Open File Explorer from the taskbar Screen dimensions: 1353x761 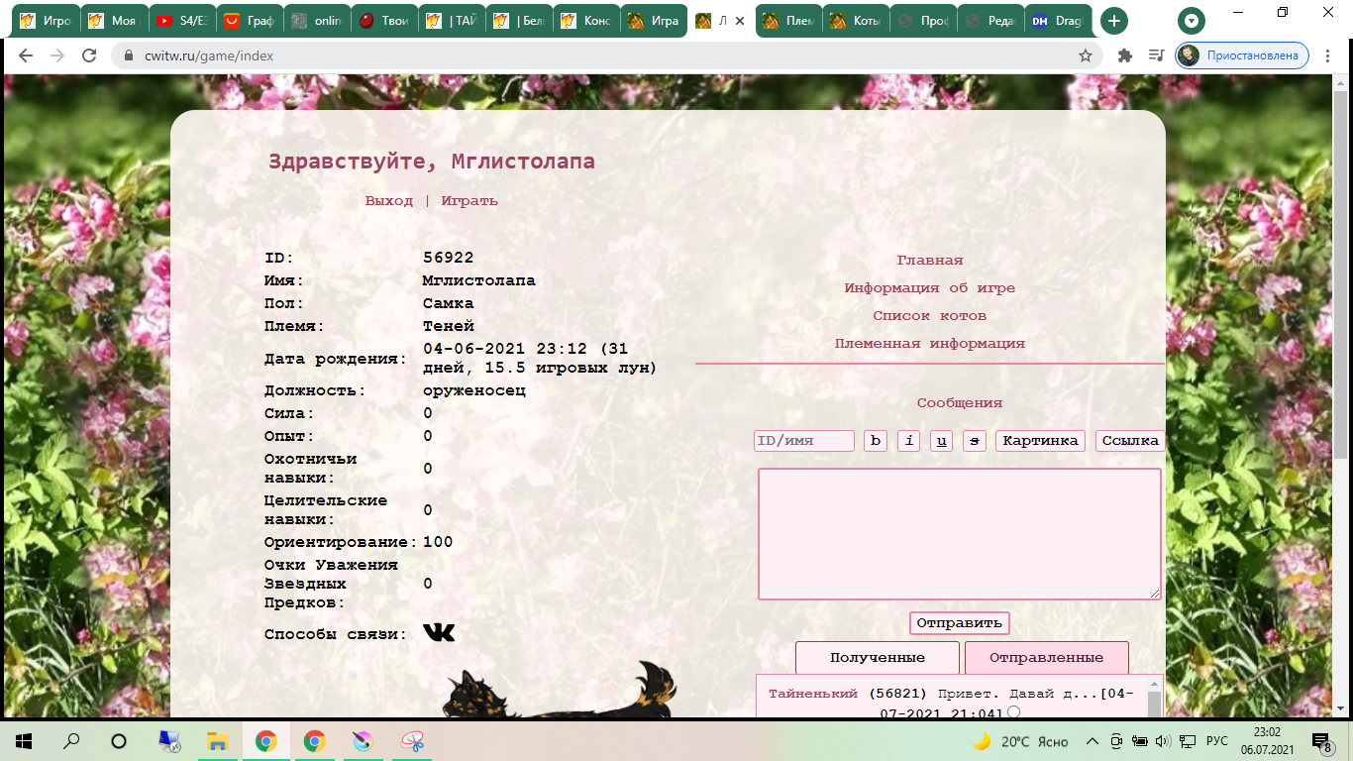point(217,741)
